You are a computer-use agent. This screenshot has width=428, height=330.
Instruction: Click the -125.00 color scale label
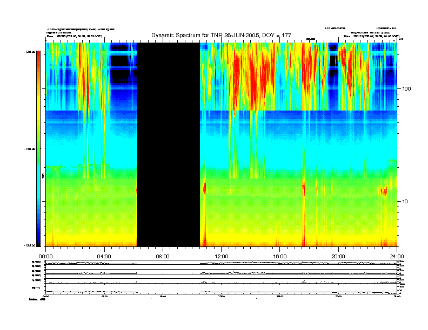coord(30,51)
